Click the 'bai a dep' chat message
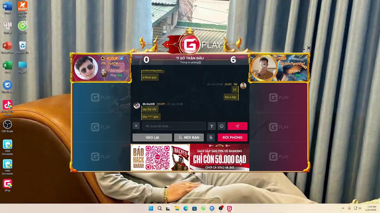The width and height of the screenshot is (380, 213). click(x=231, y=97)
